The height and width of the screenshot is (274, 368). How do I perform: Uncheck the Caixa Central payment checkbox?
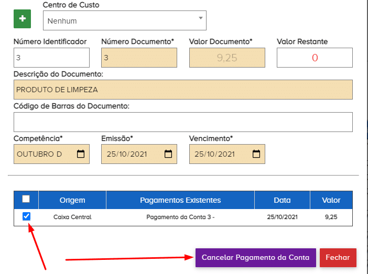[x=27, y=216]
